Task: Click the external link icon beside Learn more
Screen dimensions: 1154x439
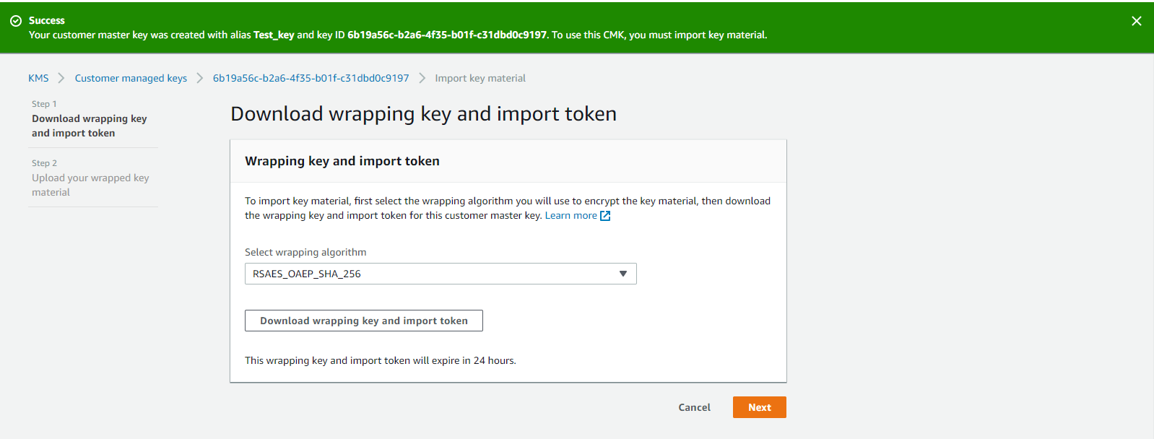Action: point(604,215)
